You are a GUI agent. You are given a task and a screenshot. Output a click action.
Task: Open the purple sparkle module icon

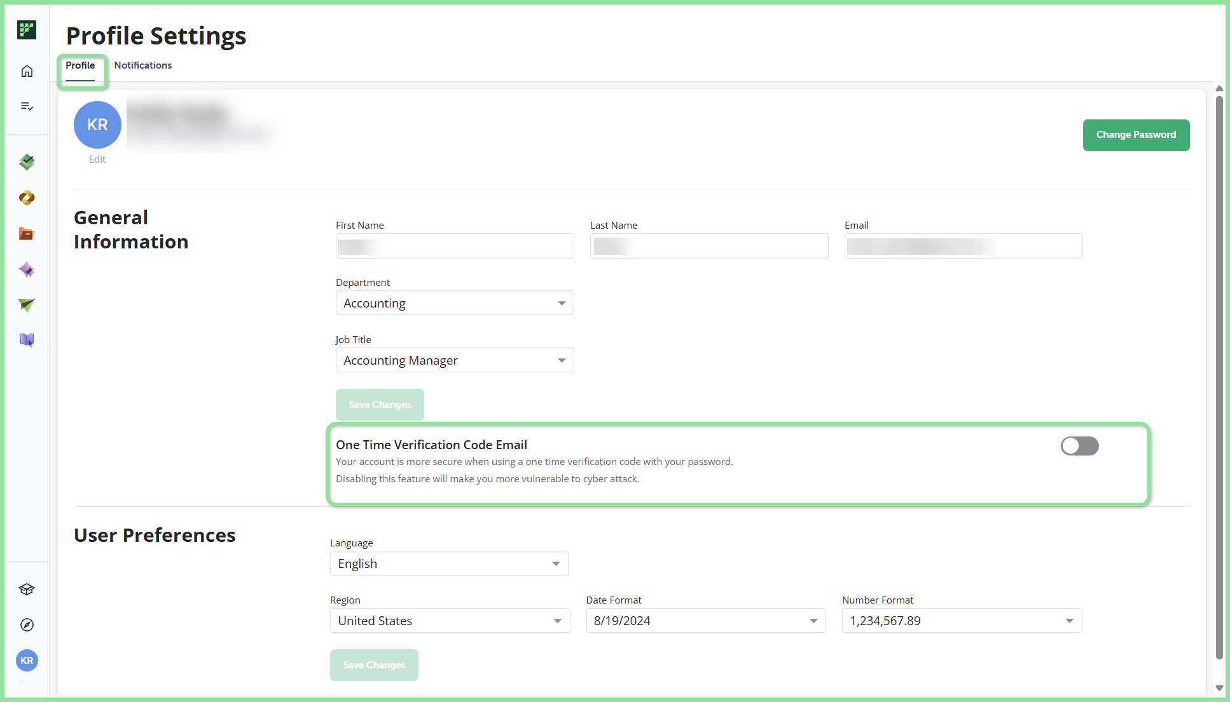click(27, 269)
